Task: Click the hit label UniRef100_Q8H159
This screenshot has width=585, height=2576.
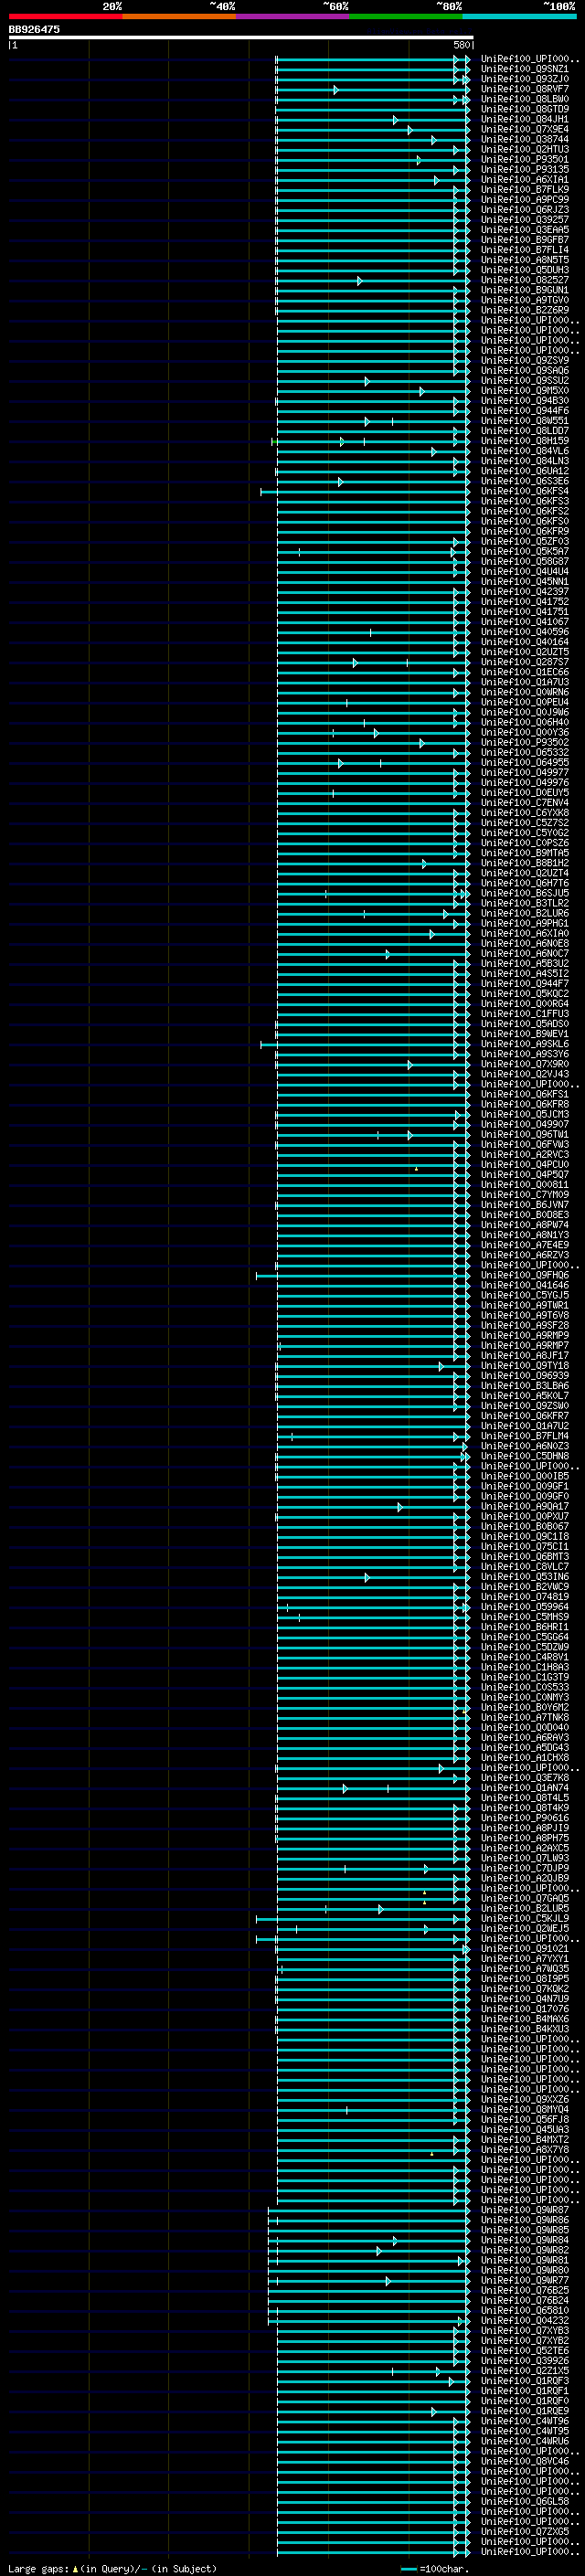Action: (x=525, y=441)
